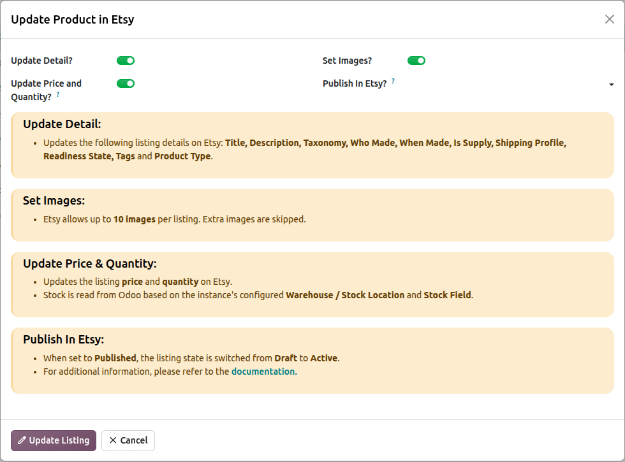This screenshot has width=625, height=462.
Task: Click the Update Price and Quantity help icon
Action: click(x=58, y=94)
